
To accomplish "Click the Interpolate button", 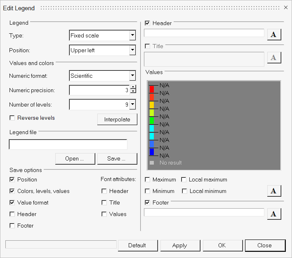I will click(x=117, y=119).
